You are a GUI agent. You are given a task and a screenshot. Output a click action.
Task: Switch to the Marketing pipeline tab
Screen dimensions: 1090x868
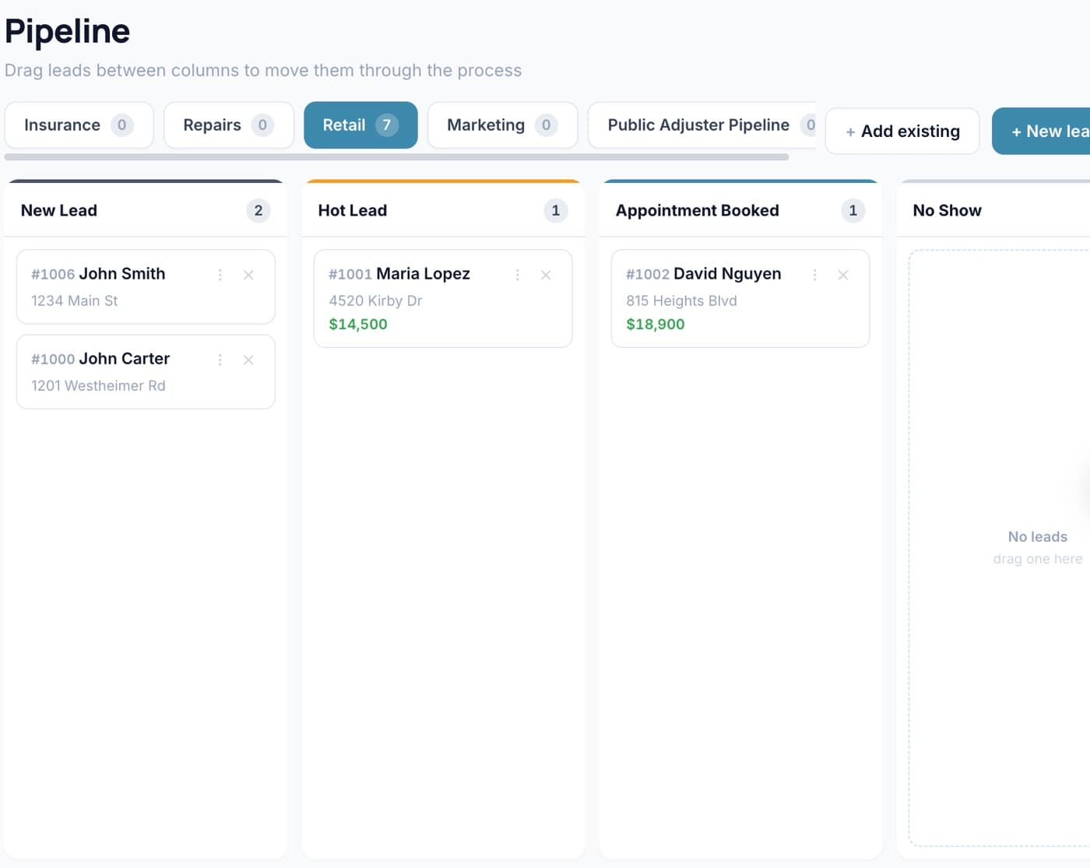502,125
